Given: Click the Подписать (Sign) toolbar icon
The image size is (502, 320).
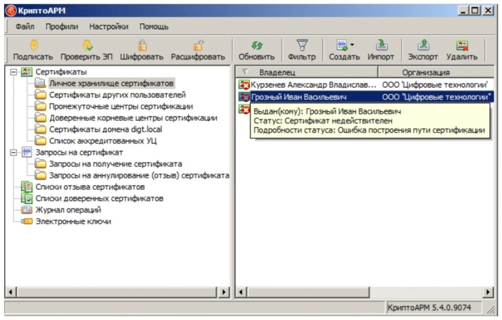Looking at the screenshot, I should [x=34, y=46].
